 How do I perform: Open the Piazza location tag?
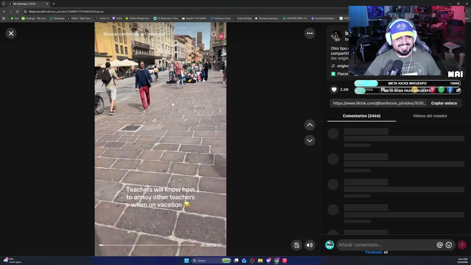(x=340, y=74)
